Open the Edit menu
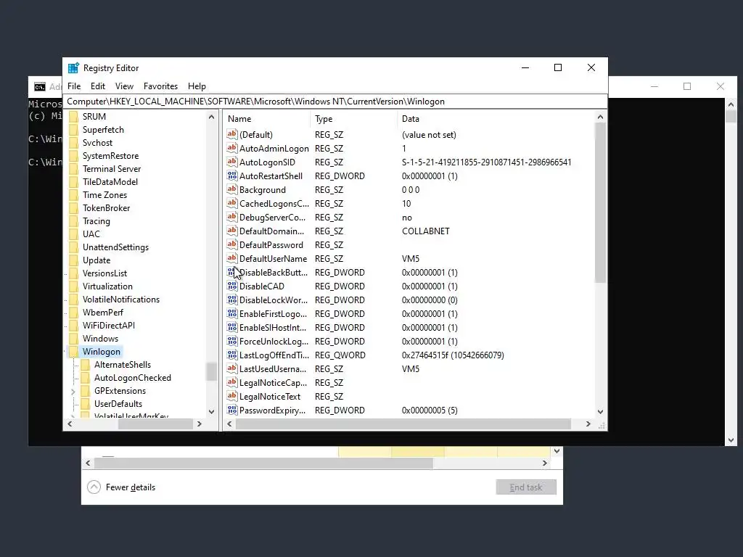The image size is (743, 557). (x=98, y=86)
